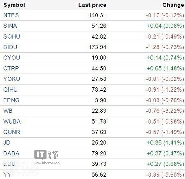The image size is (185, 179).
Task: Sort table by Change column header
Action: pyautogui.click(x=173, y=5)
